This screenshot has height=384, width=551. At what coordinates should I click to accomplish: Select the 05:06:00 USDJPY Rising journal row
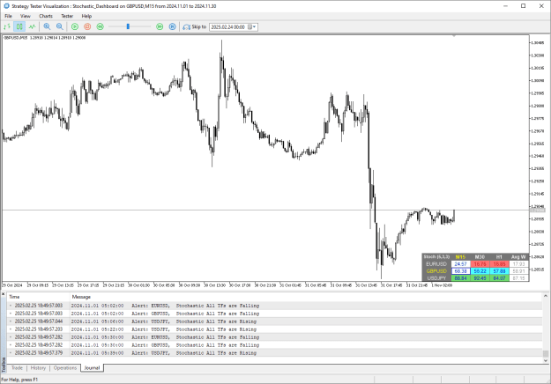(274, 321)
